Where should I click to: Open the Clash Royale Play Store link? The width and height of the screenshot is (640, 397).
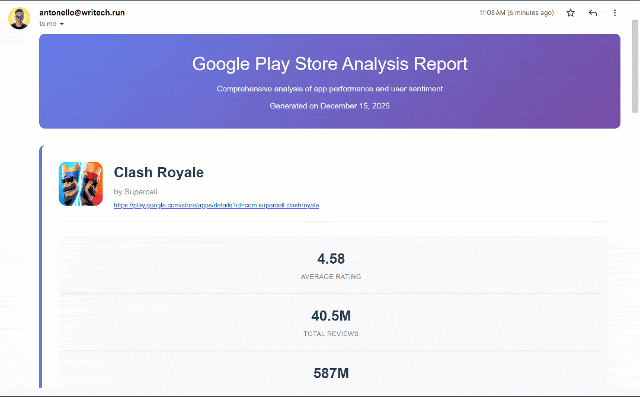point(216,205)
